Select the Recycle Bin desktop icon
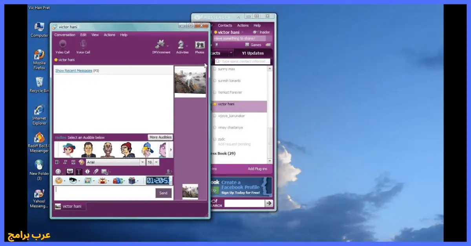 (39, 85)
